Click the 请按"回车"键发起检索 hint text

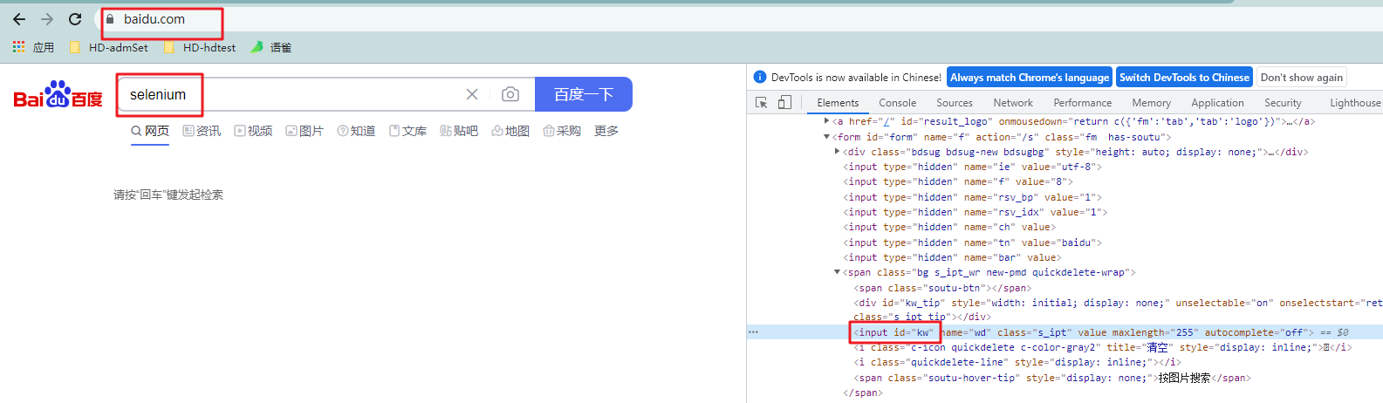[168, 195]
